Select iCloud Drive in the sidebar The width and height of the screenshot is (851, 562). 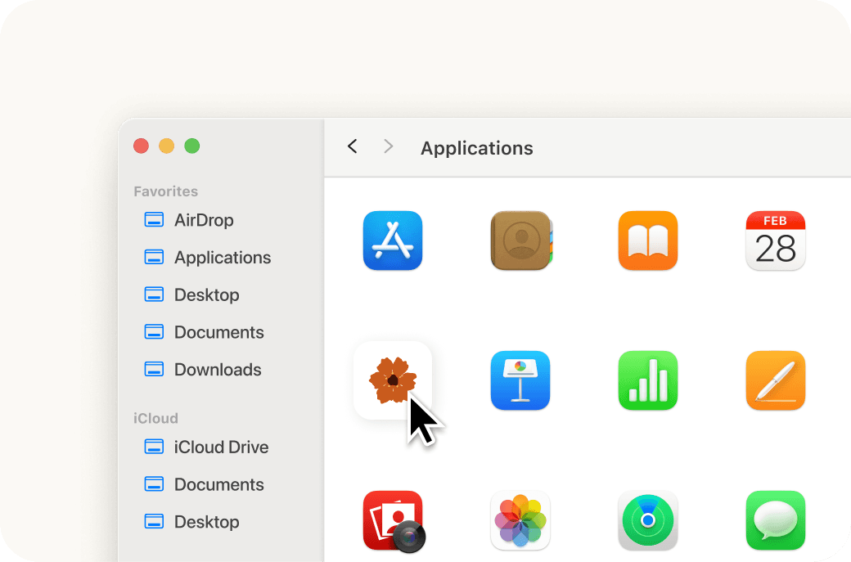(x=206, y=447)
